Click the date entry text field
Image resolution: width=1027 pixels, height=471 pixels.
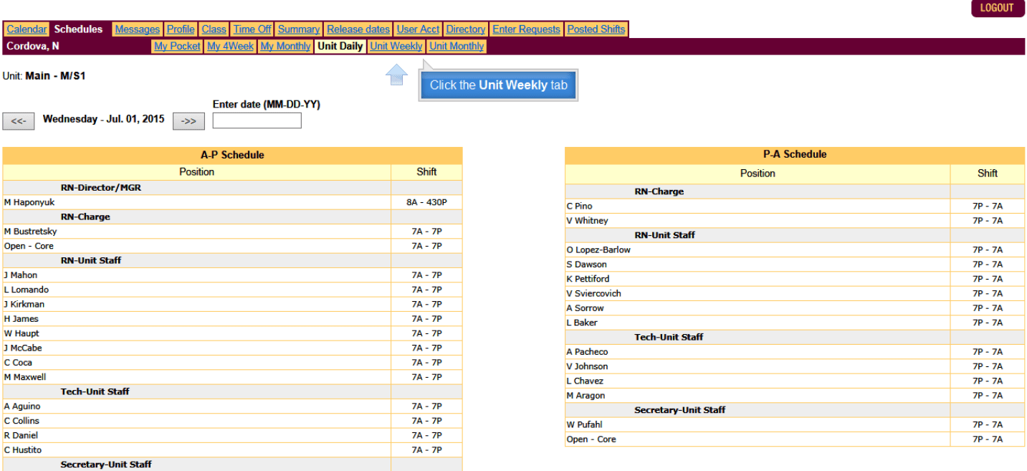click(x=256, y=120)
